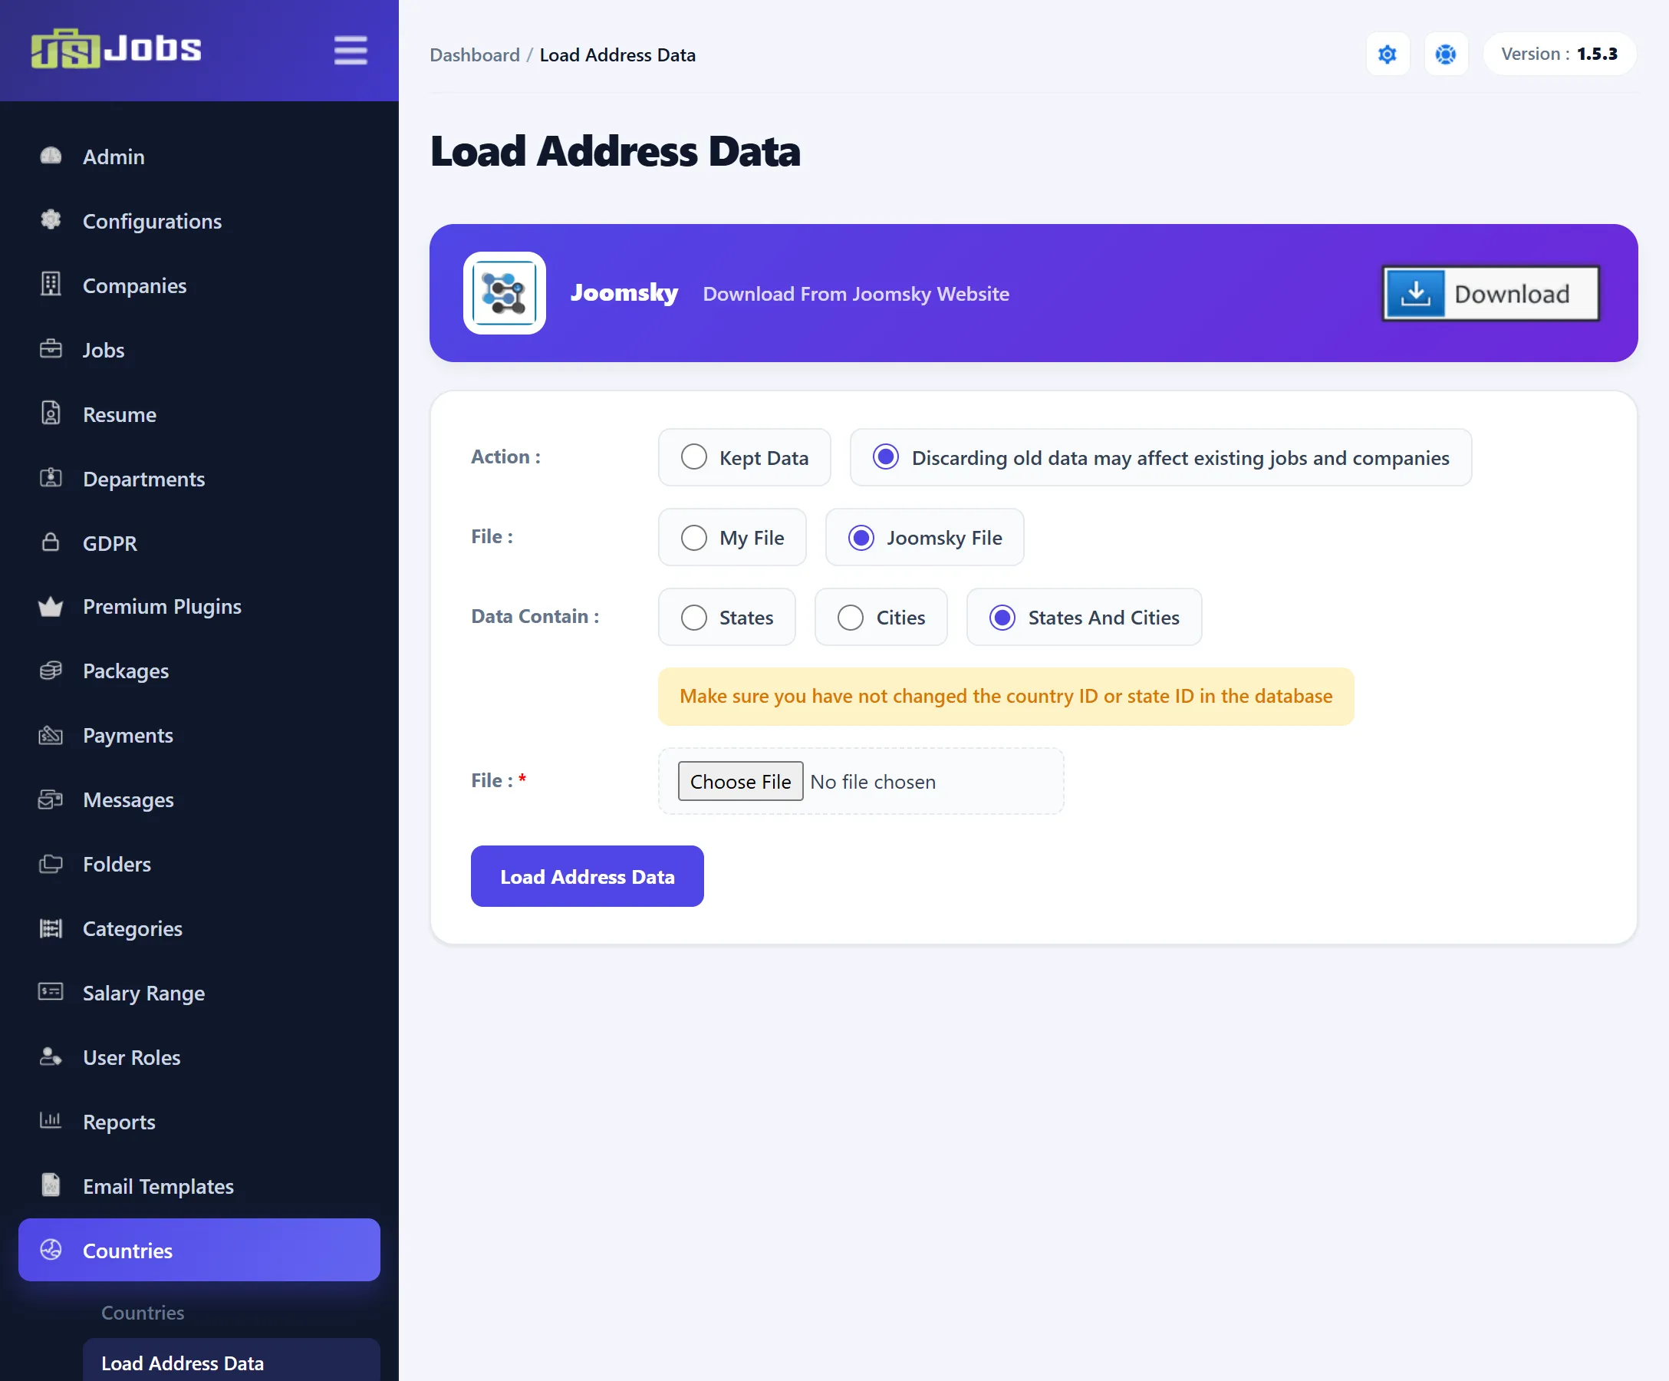Go to the Dashboard breadcrumb link

475,55
